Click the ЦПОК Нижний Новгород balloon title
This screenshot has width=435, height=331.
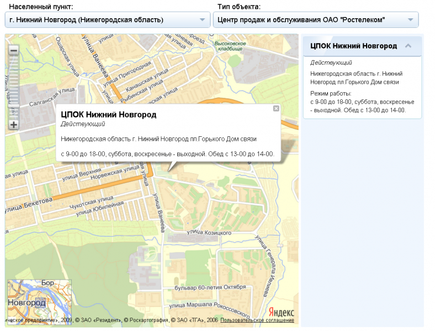pos(108,115)
